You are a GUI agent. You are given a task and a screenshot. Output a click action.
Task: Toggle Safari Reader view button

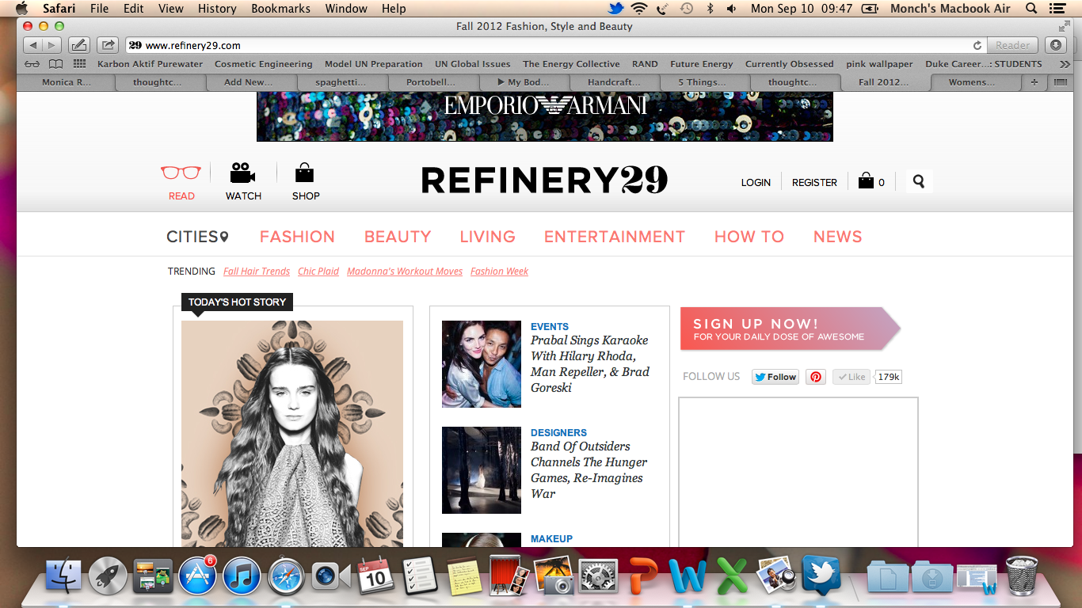[1012, 45]
